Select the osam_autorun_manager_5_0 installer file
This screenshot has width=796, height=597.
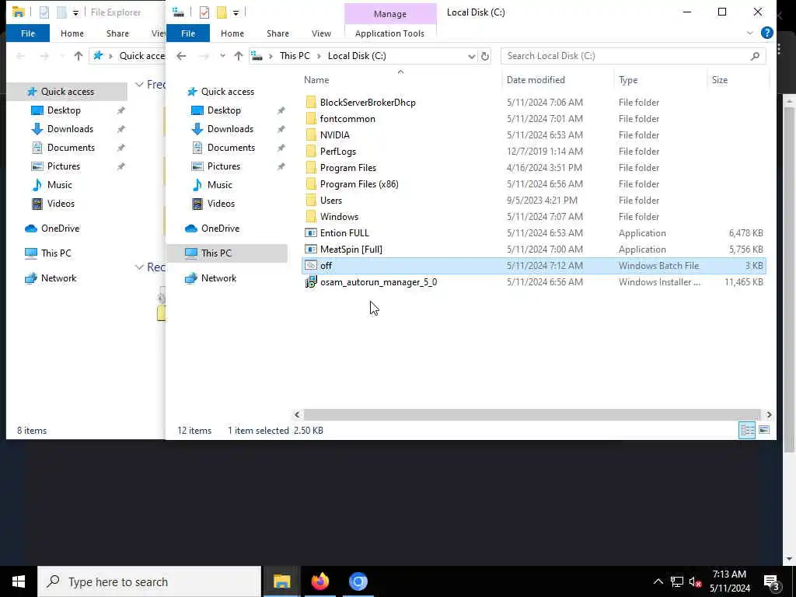[x=379, y=281]
